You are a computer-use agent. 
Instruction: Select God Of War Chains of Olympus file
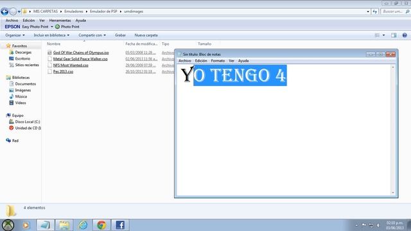coord(81,53)
